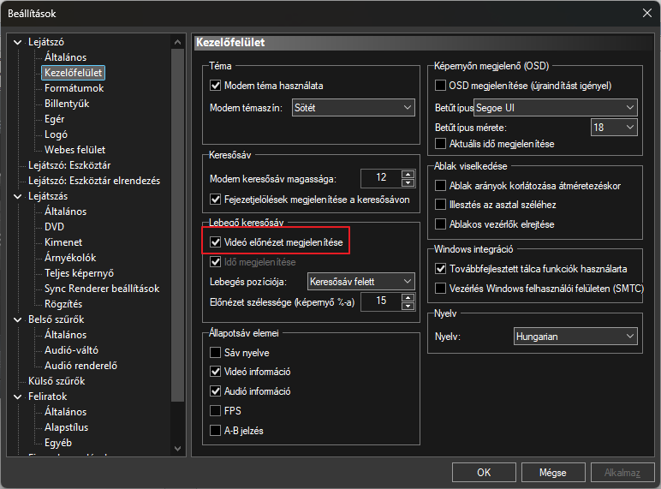Select Lejátszó: Eszköztár page
The image size is (661, 489).
click(x=69, y=165)
